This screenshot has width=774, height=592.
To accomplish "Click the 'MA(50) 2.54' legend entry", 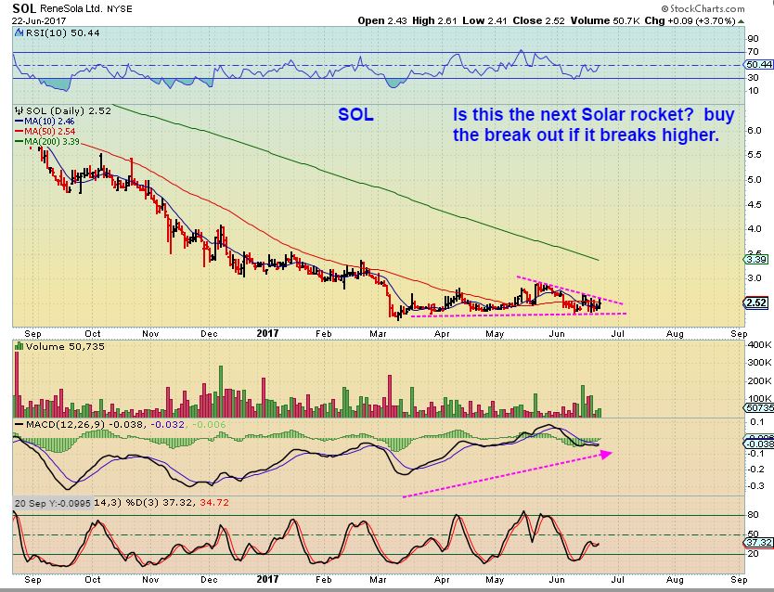I will pyautogui.click(x=45, y=131).
